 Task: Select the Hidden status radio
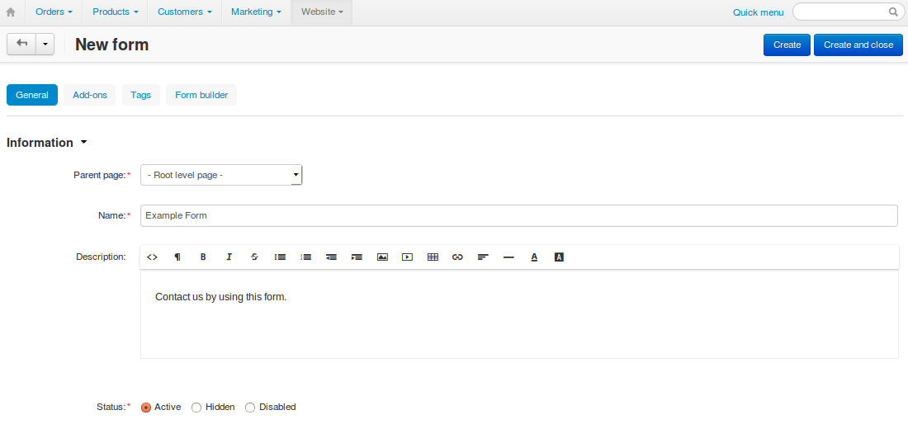196,408
